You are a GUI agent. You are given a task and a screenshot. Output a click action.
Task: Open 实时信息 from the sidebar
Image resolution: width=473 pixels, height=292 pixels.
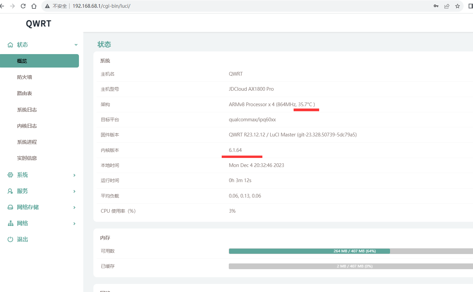click(27, 158)
